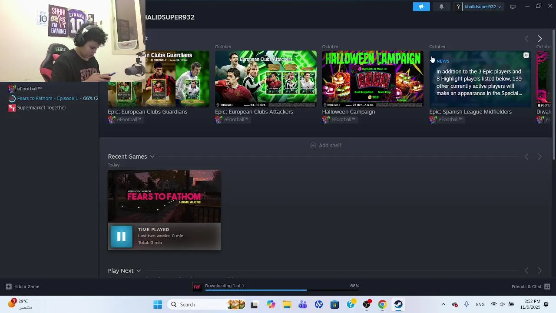This screenshot has height=313, width=556.
Task: Open File Explorer from the taskbar
Action: (x=287, y=305)
